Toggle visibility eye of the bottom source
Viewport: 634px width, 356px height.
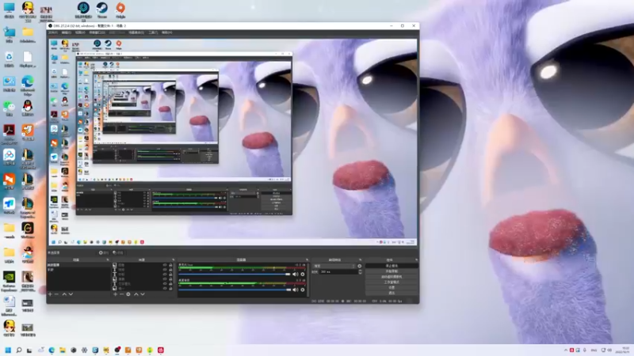coord(165,289)
